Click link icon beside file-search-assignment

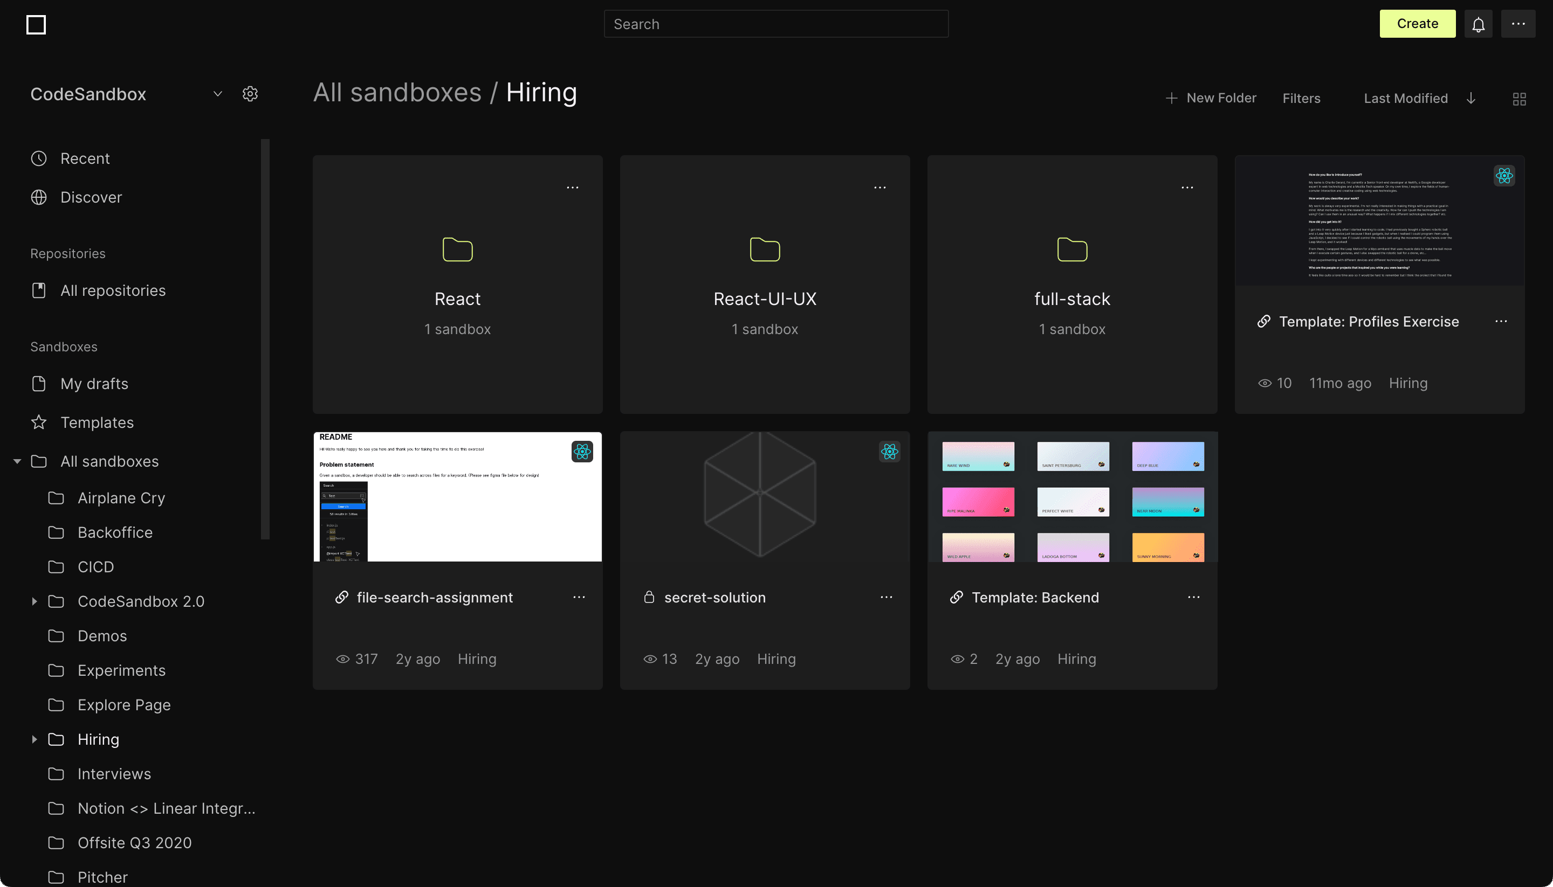tap(341, 598)
